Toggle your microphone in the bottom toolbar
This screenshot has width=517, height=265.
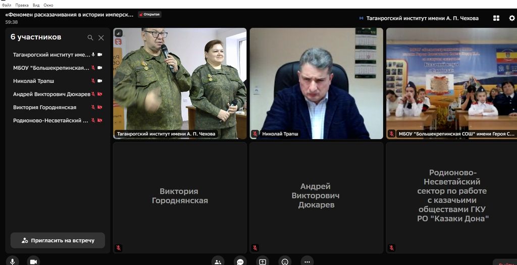[x=13, y=261]
